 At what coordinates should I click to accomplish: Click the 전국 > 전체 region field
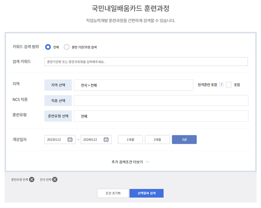point(134,85)
